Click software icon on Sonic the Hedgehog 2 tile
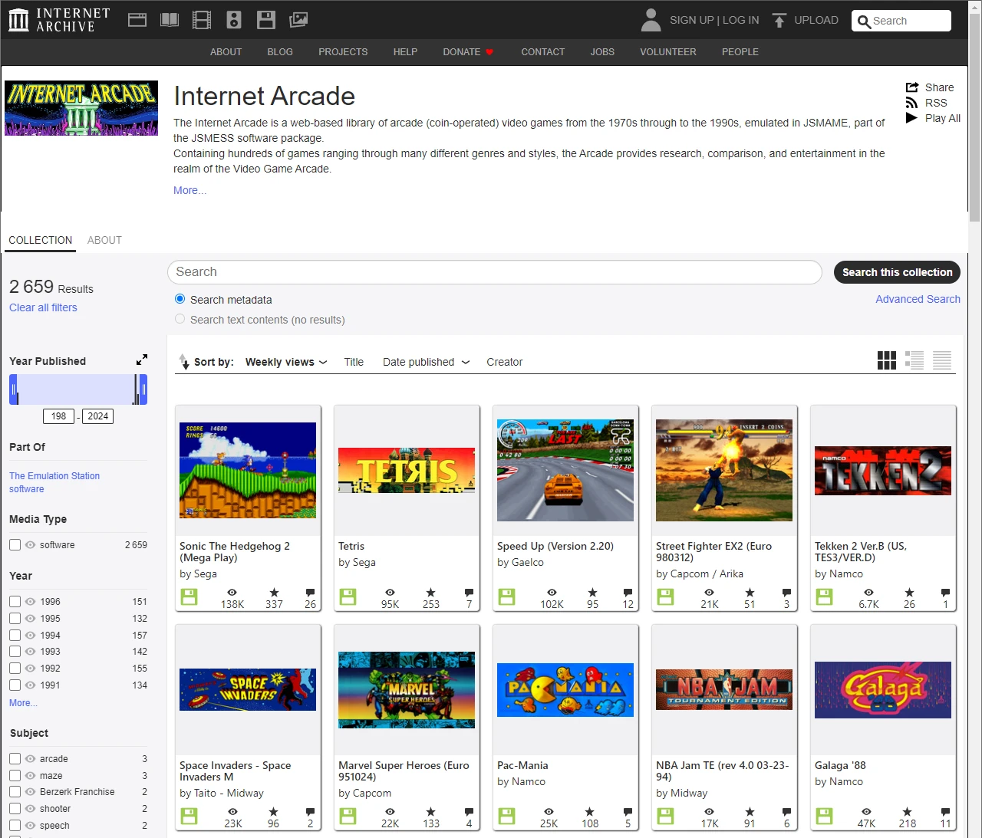Image resolution: width=982 pixels, height=838 pixels. 189,596
